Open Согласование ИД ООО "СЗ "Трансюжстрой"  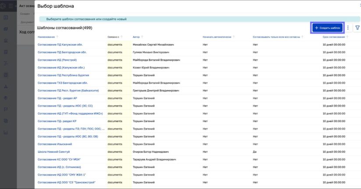coord(67,182)
